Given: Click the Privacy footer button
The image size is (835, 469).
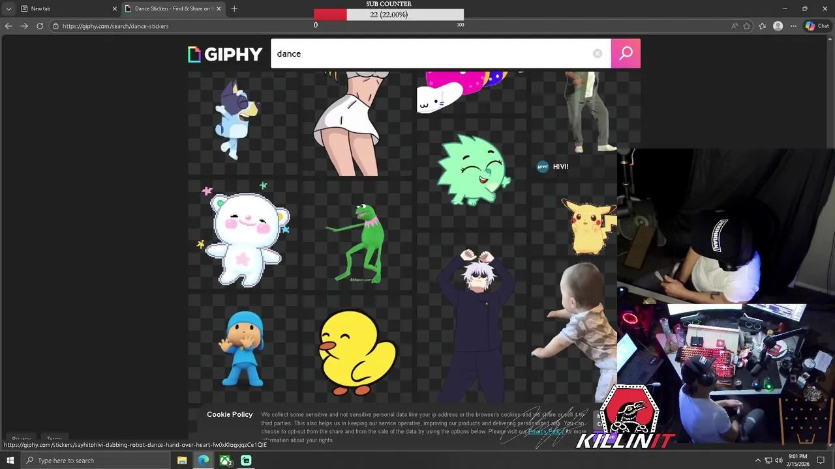Looking at the screenshot, I should click(x=22, y=439).
